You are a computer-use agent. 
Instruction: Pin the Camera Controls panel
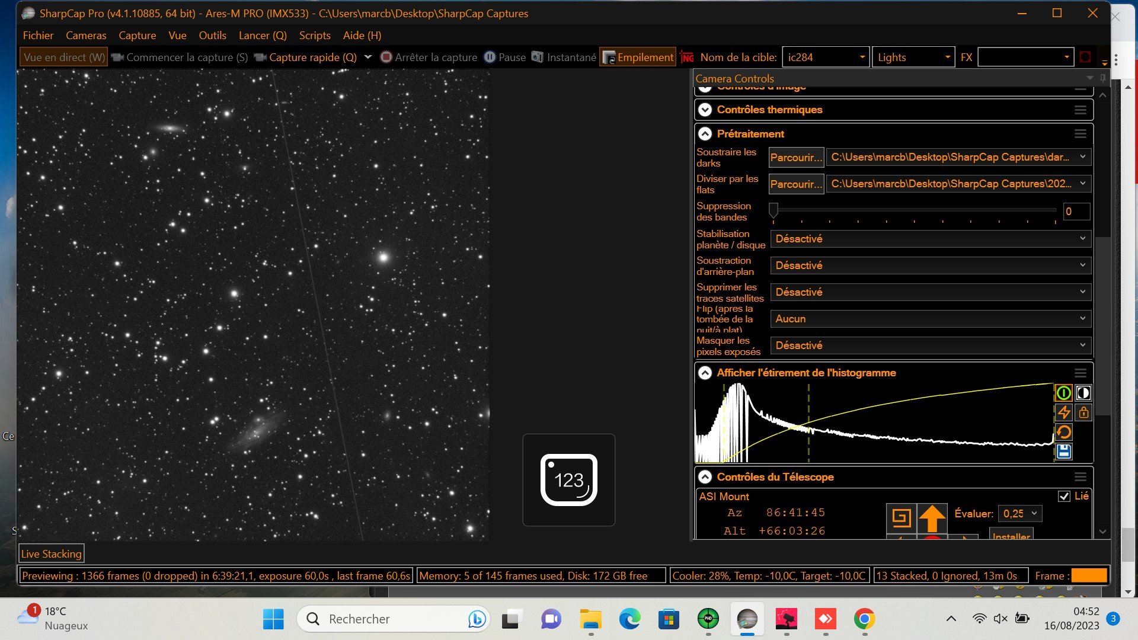1102,78
